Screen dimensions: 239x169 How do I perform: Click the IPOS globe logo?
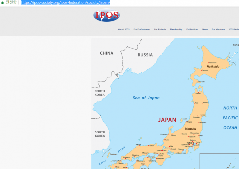coord(106,15)
